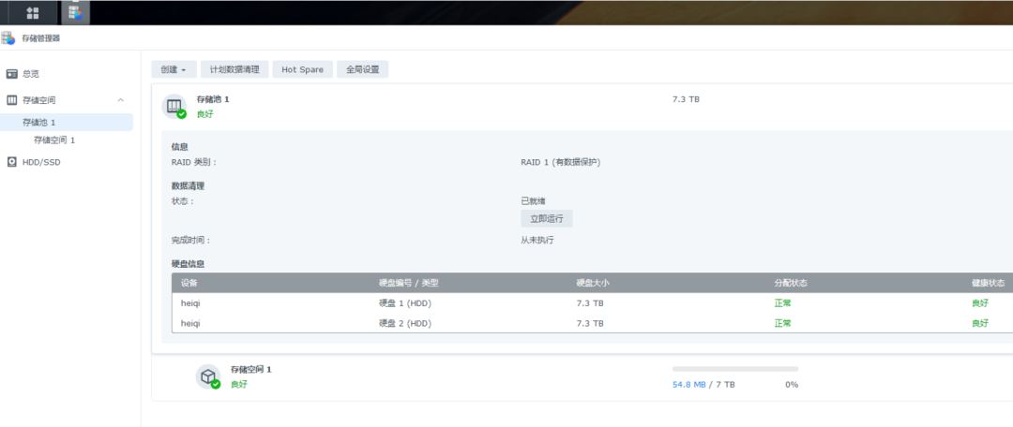1013x427 pixels.
Task: Open the 创建 dropdown menu
Action: click(x=174, y=69)
